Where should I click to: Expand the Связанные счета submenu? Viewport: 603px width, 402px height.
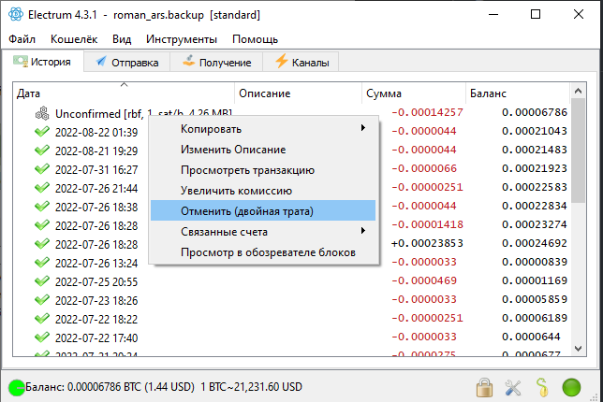(x=272, y=231)
